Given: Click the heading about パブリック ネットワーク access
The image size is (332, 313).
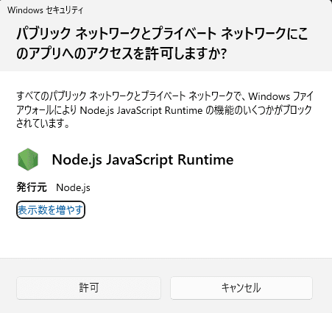Looking at the screenshot, I should 162,43.
